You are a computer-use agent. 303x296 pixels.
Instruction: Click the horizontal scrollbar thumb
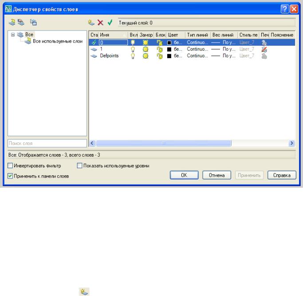(164, 143)
